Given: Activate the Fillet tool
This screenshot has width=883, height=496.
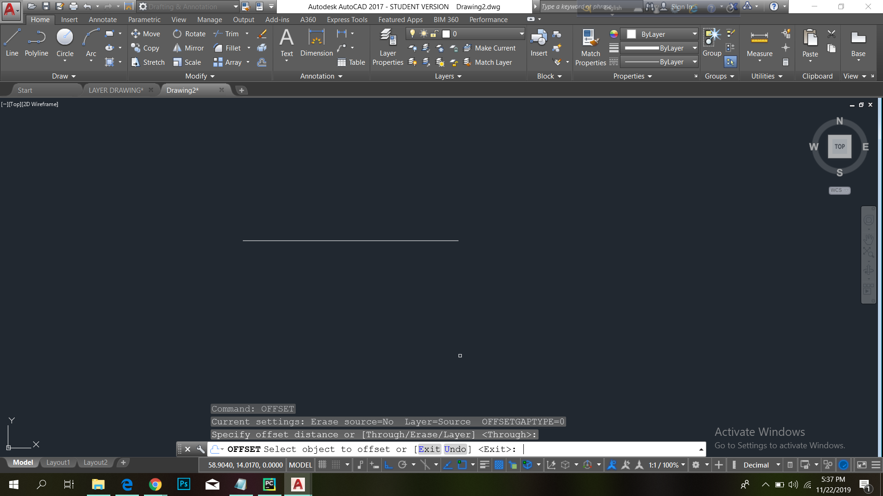Looking at the screenshot, I should click(x=227, y=48).
